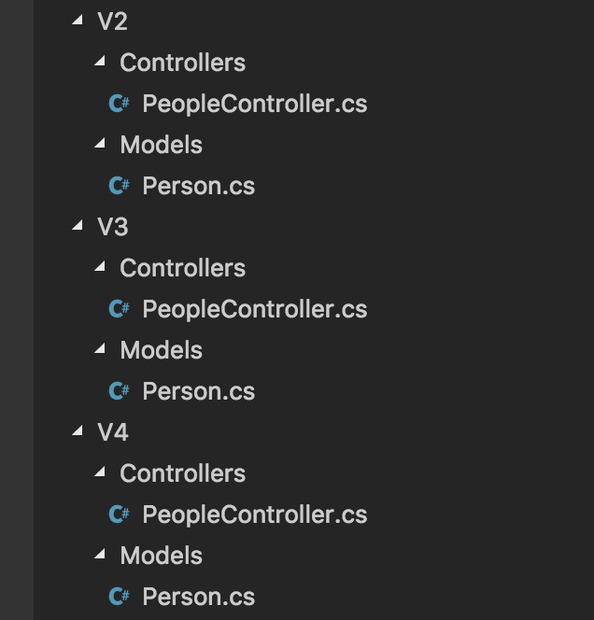Viewport: 594px width, 620px height.
Task: Click C# icon of PeopleController.cs under V2
Action: 119,104
